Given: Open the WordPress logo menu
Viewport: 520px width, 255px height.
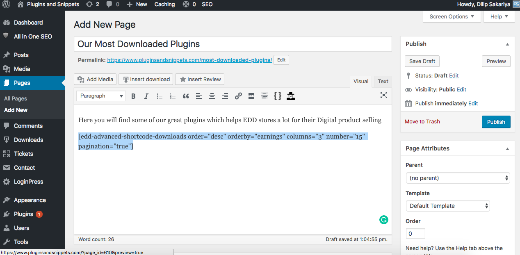Looking at the screenshot, I should point(7,5).
